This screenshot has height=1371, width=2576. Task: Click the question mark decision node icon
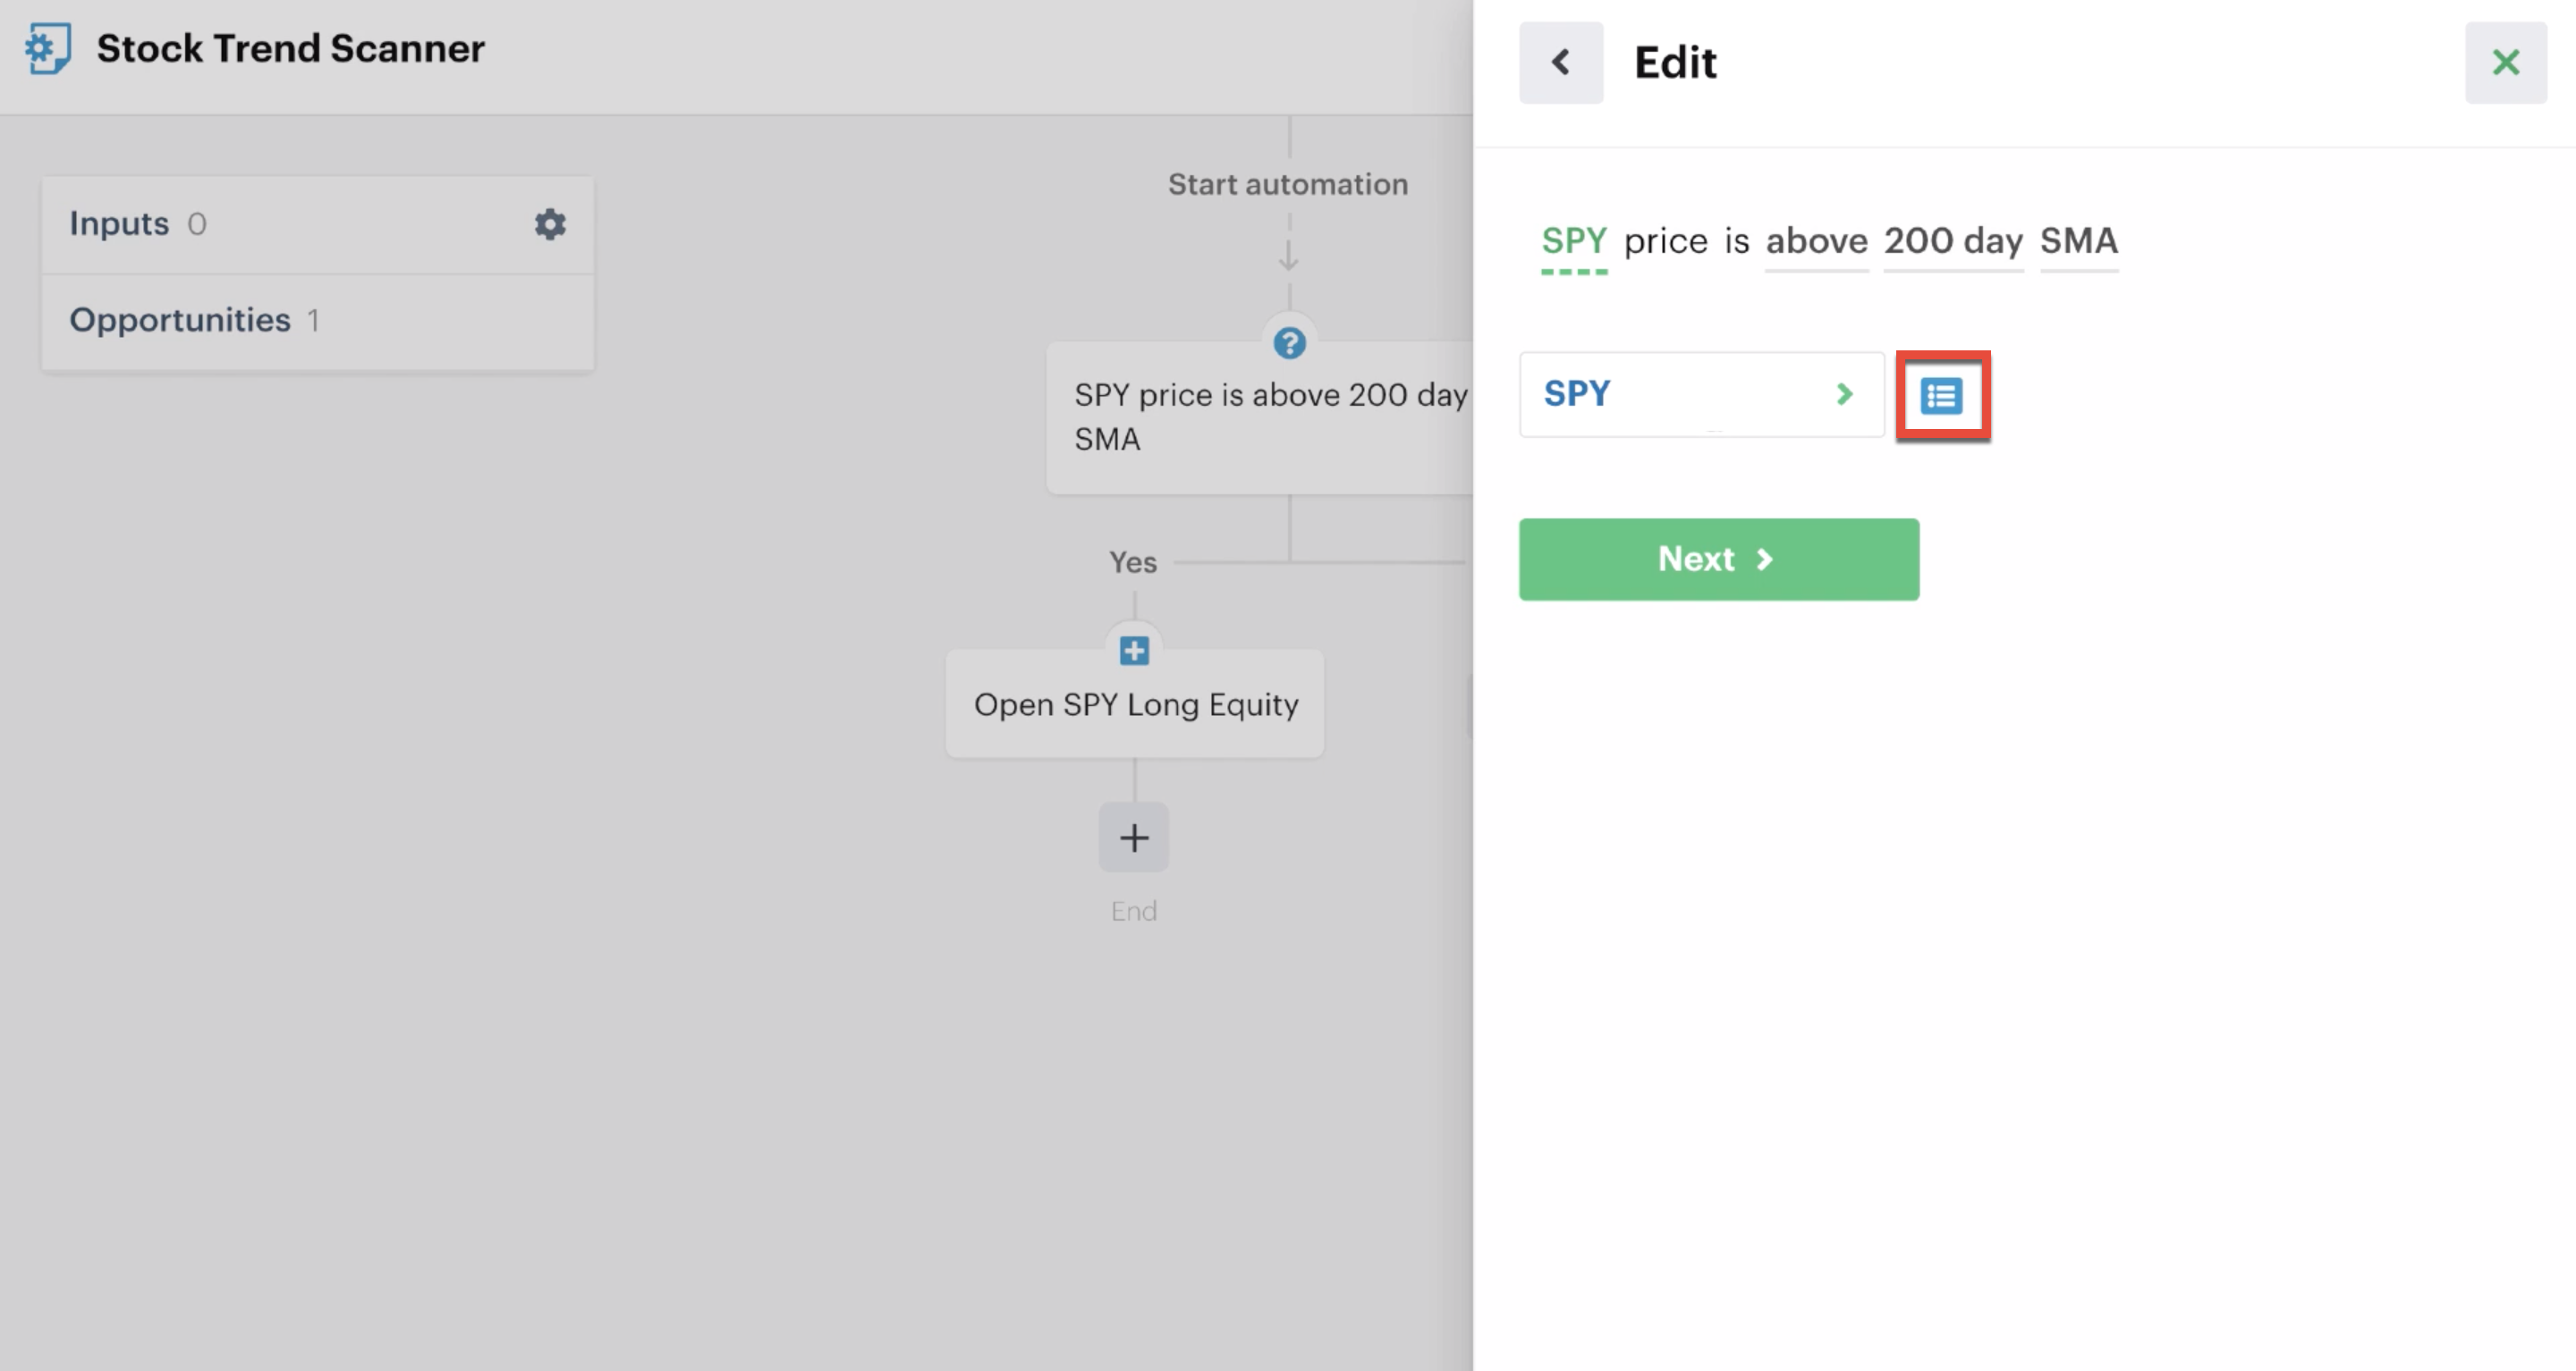tap(1289, 344)
